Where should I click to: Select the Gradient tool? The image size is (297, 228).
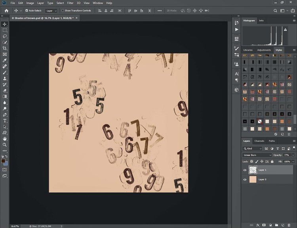5,97
